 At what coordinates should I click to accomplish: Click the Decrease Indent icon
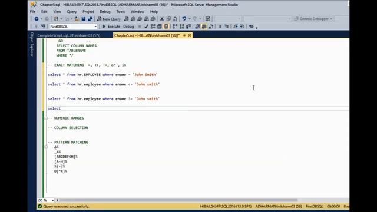(236, 26)
